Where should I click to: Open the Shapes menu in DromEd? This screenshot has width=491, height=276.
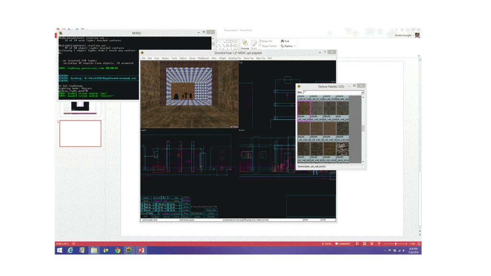[165, 58]
